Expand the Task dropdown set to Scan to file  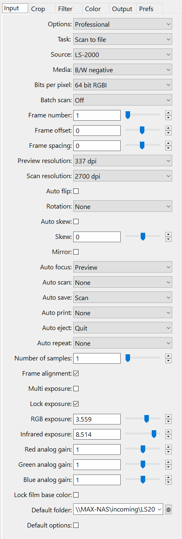pos(123,39)
